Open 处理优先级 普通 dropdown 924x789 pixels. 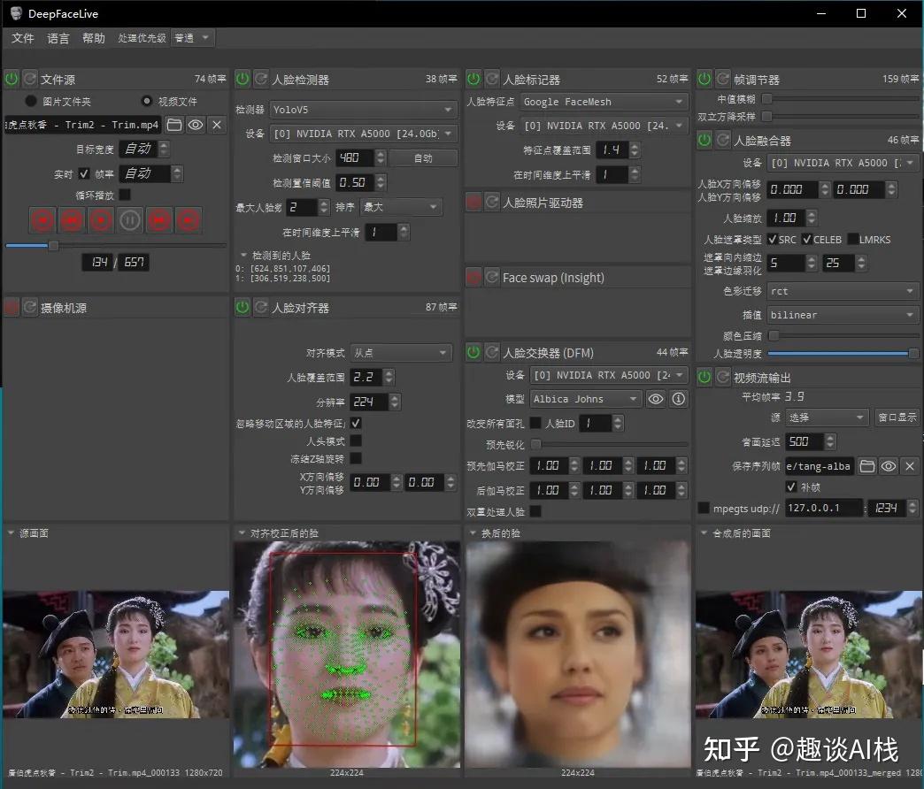pyautogui.click(x=192, y=38)
